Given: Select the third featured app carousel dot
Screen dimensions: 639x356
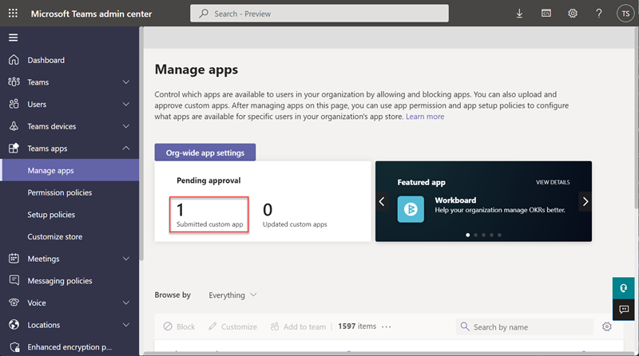Looking at the screenshot, I should click(484, 235).
